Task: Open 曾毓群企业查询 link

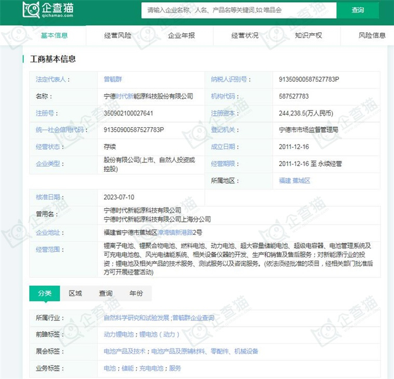Action: click(x=193, y=318)
